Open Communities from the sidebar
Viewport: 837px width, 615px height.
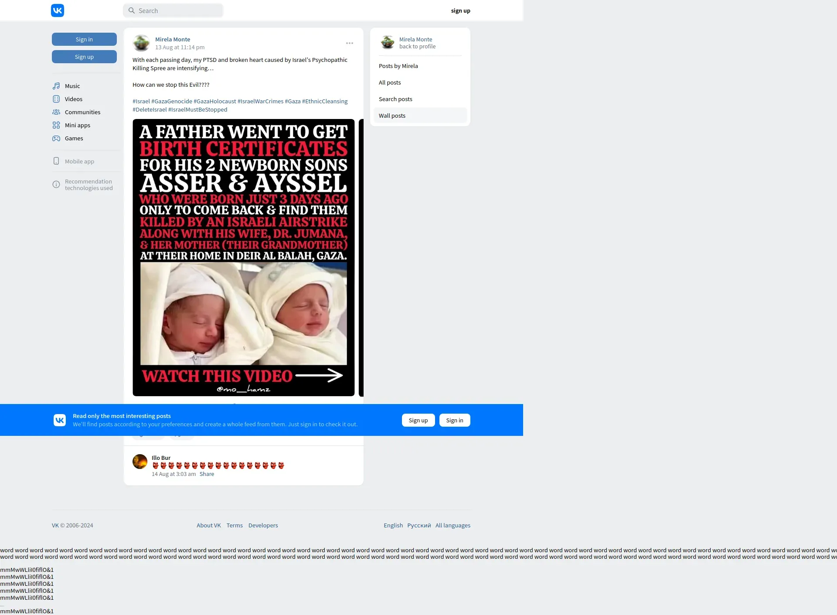(x=82, y=112)
